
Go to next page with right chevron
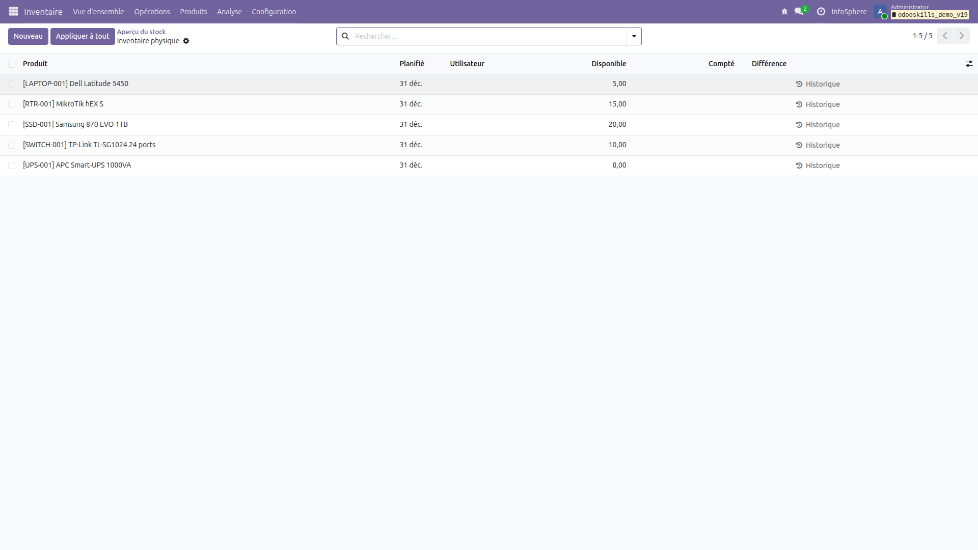coord(962,36)
